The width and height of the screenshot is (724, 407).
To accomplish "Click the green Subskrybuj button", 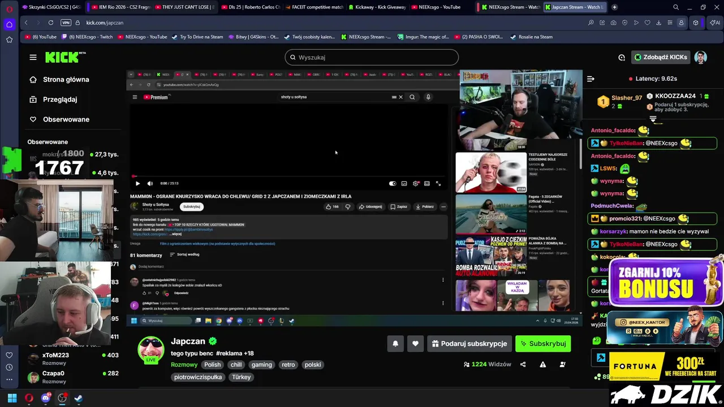I will click(x=543, y=344).
